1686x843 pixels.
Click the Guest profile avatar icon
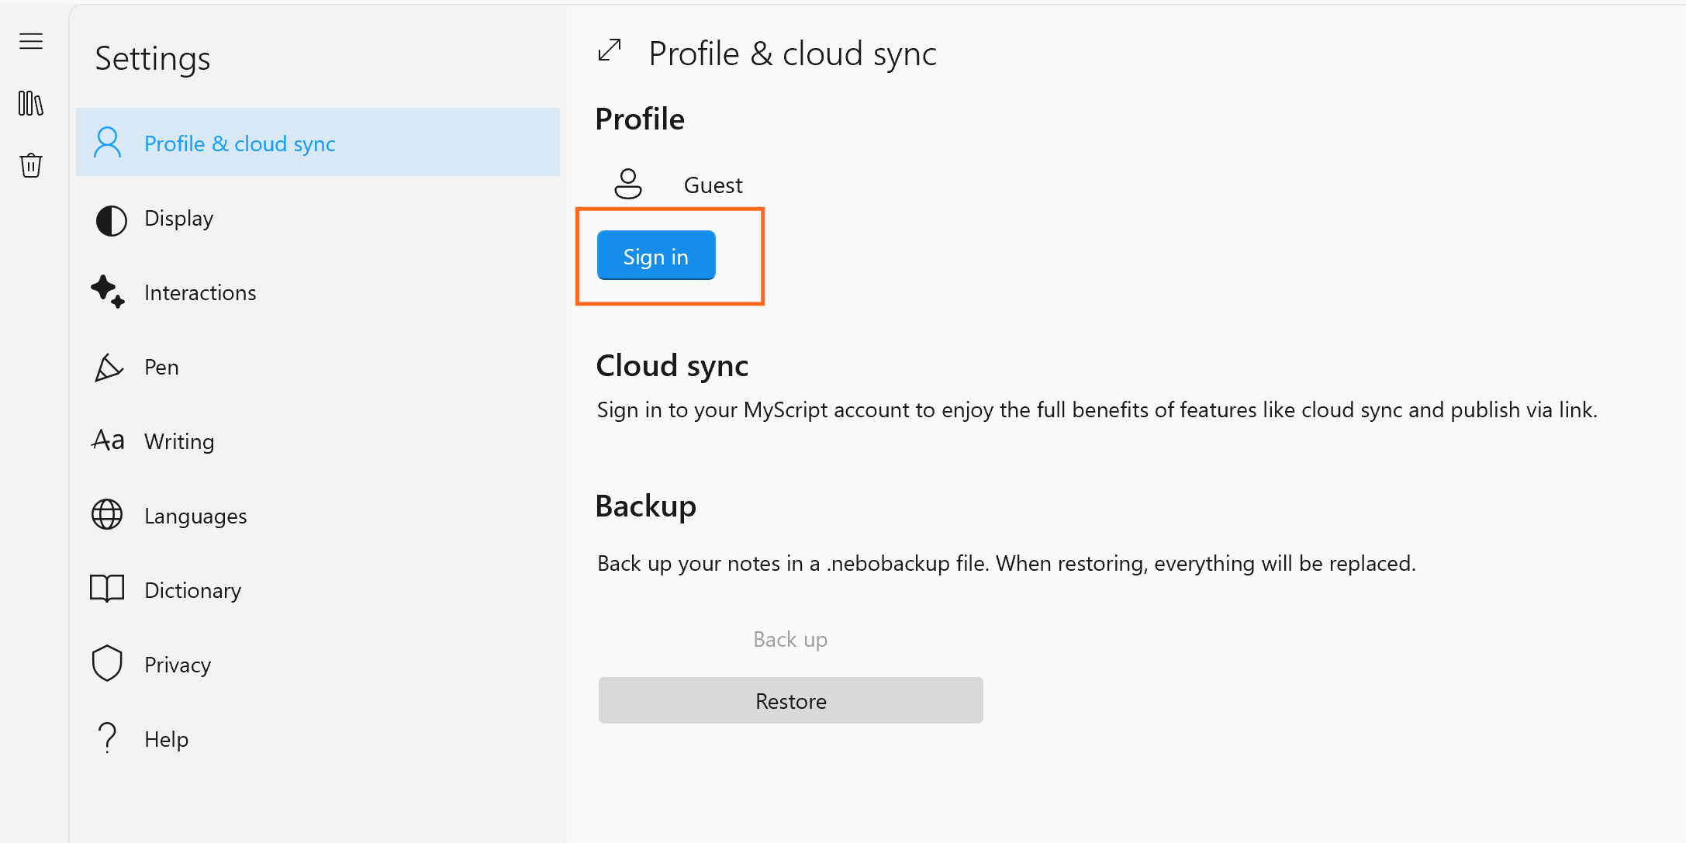[x=627, y=185]
